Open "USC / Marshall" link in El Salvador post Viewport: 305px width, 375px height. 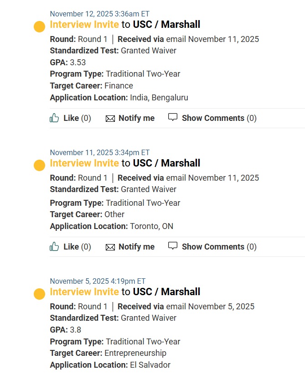[166, 292]
